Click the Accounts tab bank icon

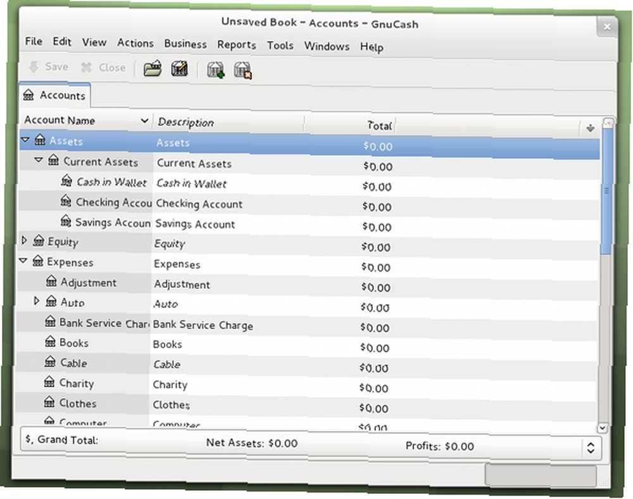28,95
